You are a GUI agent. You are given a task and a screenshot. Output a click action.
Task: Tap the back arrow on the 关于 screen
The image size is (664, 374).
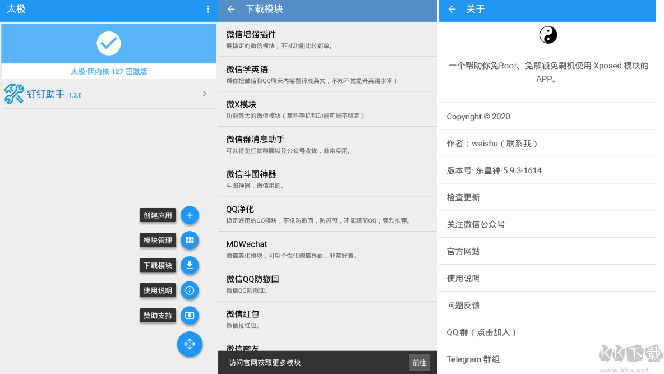click(452, 10)
